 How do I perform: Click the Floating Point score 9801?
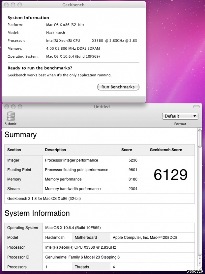tap(133, 170)
